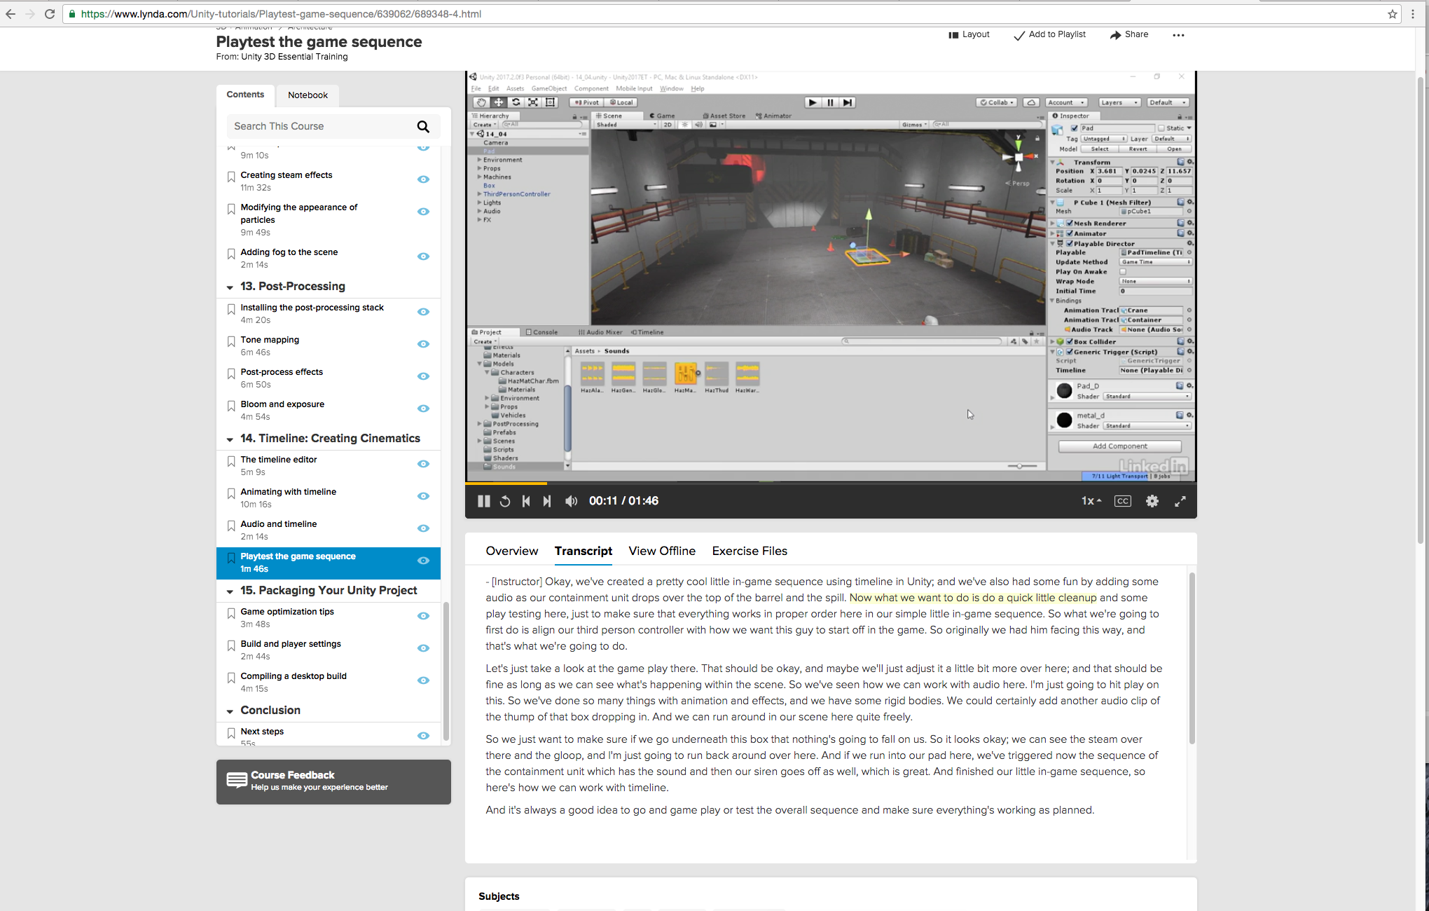Screen dimensions: 1429x911
Task: Click the replay 10 seconds icon
Action: click(x=505, y=501)
